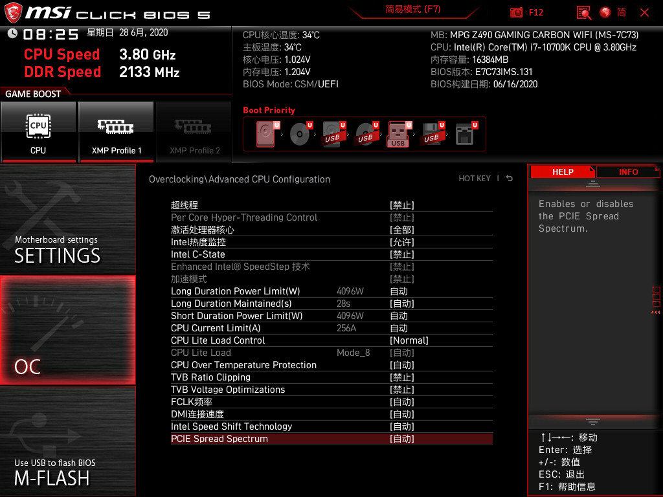Change the 超线程 hyper-threading setting
Image resolution: width=663 pixels, height=497 pixels.
pyautogui.click(x=331, y=205)
